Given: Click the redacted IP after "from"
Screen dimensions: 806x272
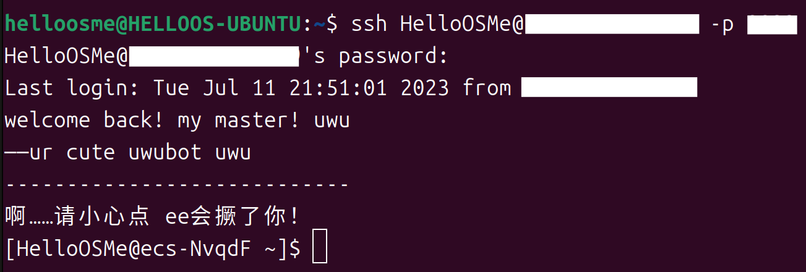Looking at the screenshot, I should click(x=609, y=88).
